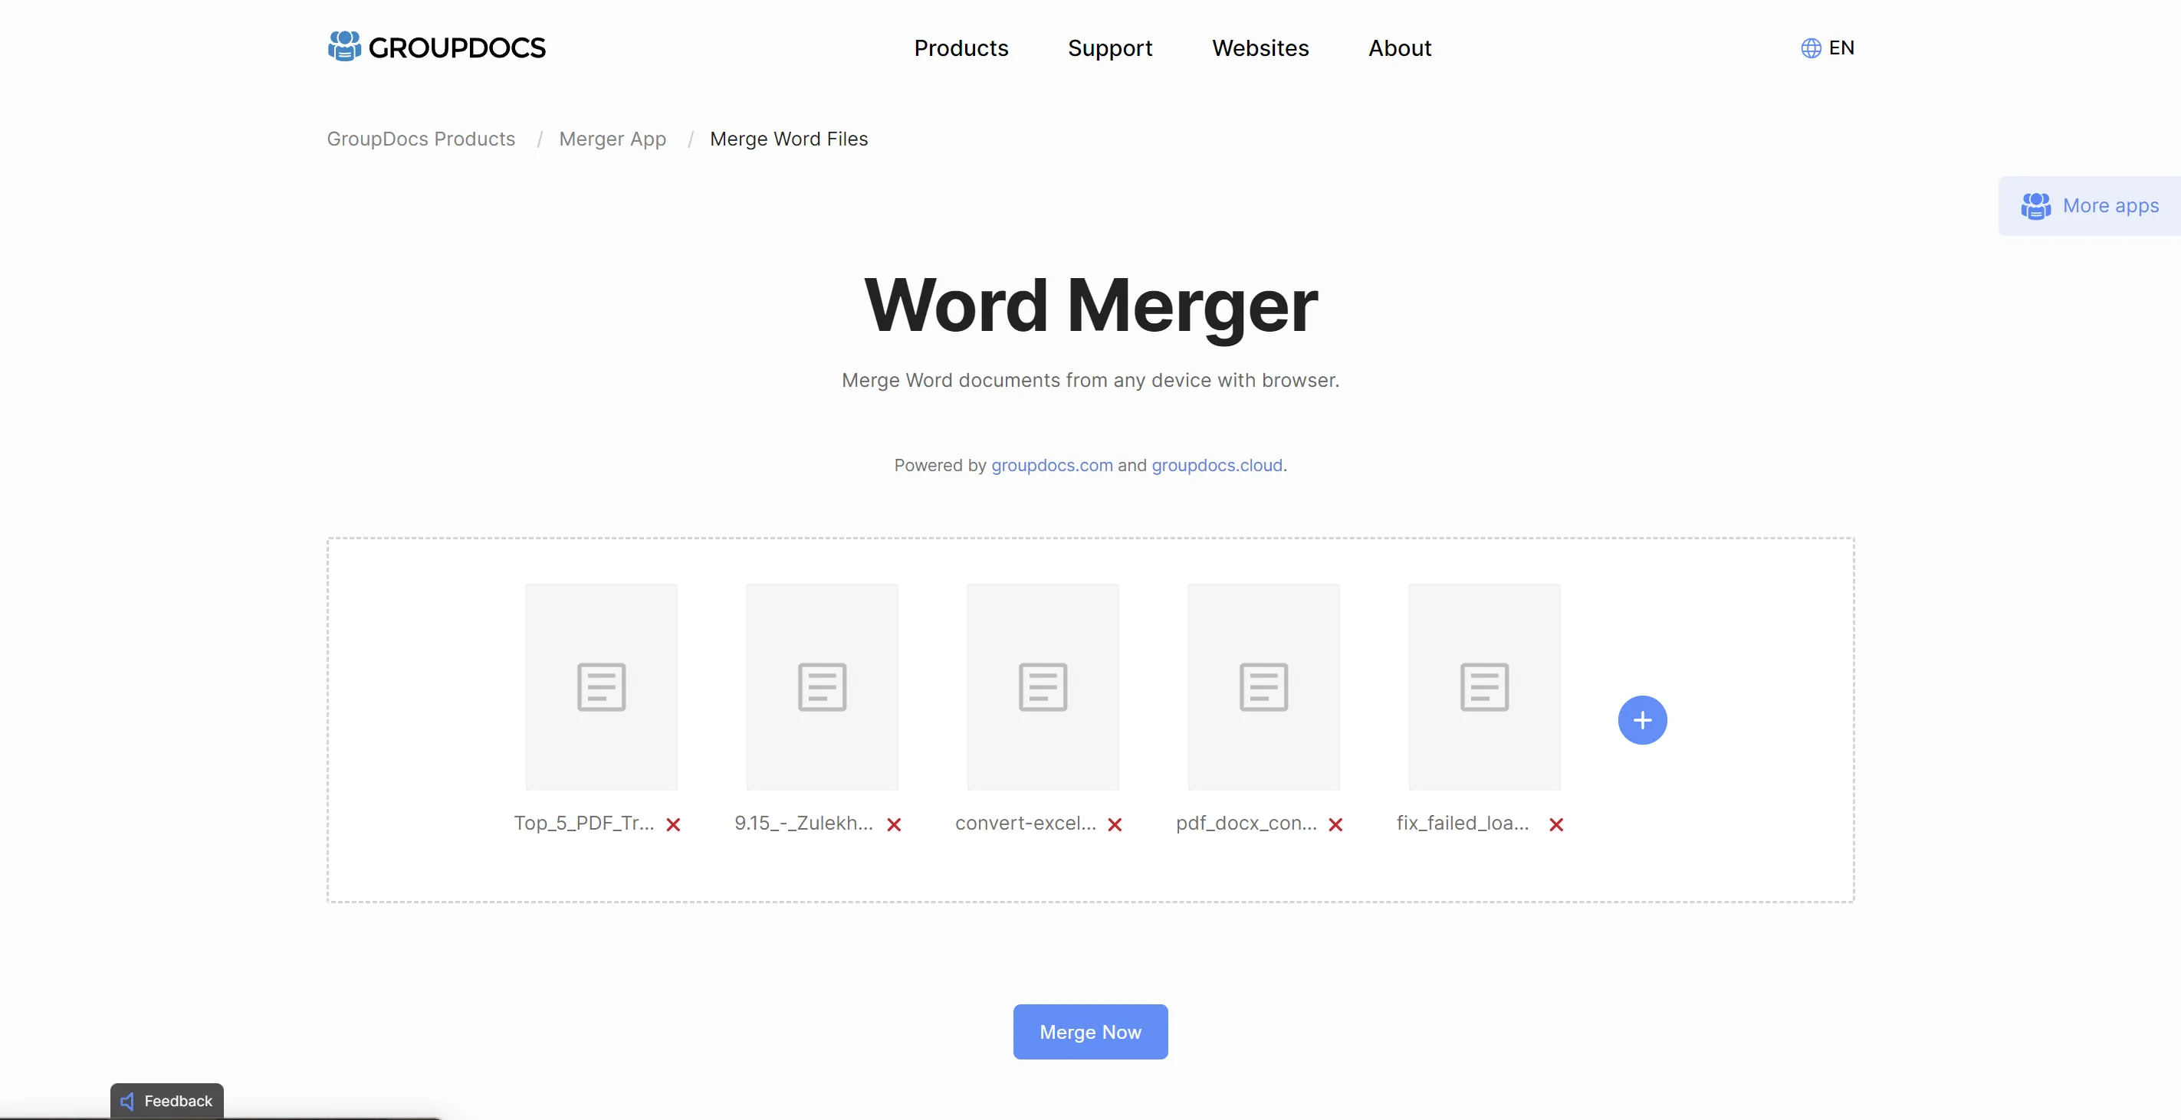Click the About navigation tab
The height and width of the screenshot is (1120, 2181).
(x=1399, y=47)
